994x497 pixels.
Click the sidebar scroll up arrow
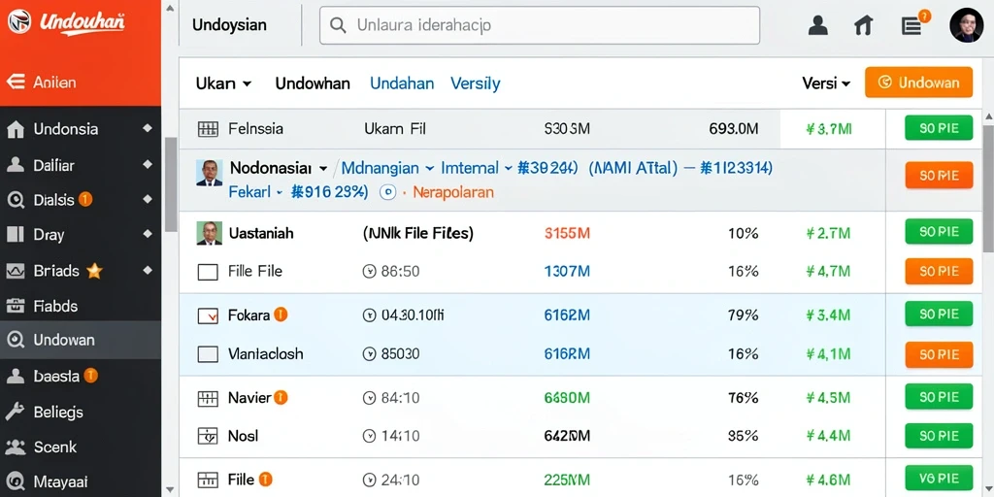169,9
